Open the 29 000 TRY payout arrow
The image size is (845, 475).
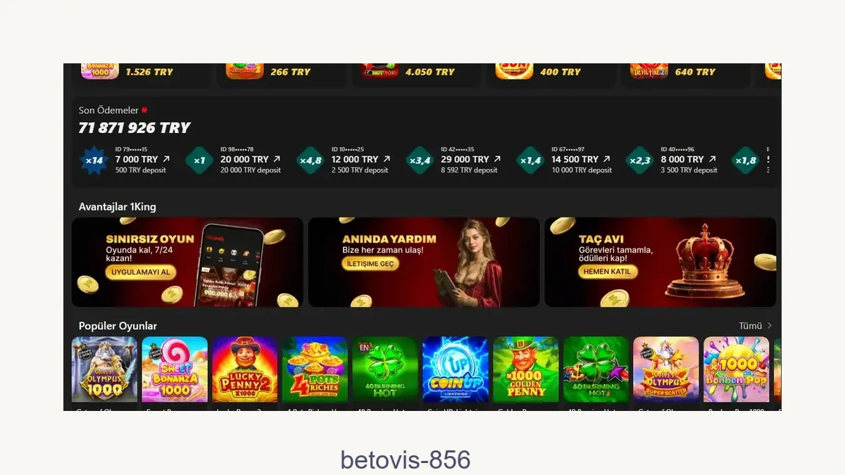497,160
